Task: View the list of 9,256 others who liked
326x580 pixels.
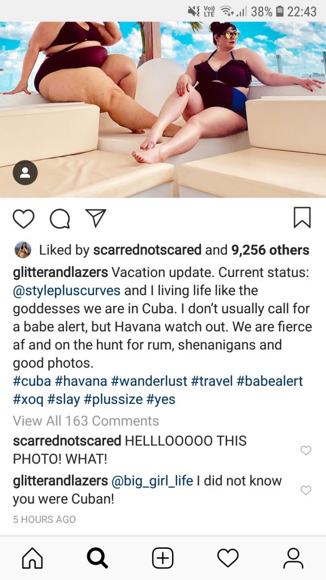Action: click(270, 250)
